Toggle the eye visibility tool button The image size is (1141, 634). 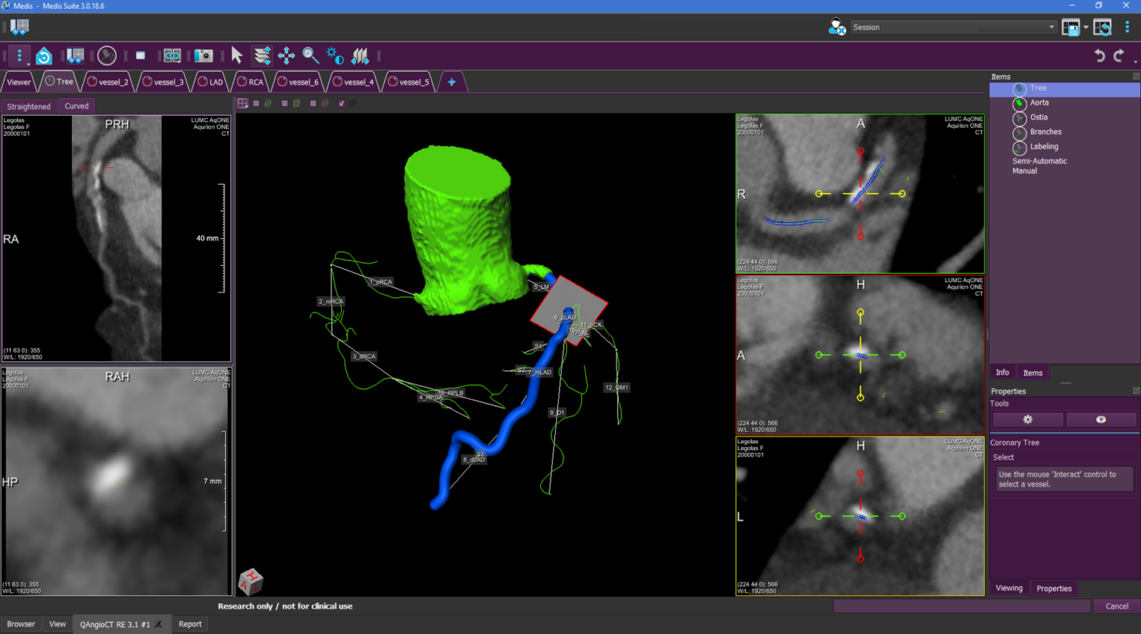[1101, 419]
